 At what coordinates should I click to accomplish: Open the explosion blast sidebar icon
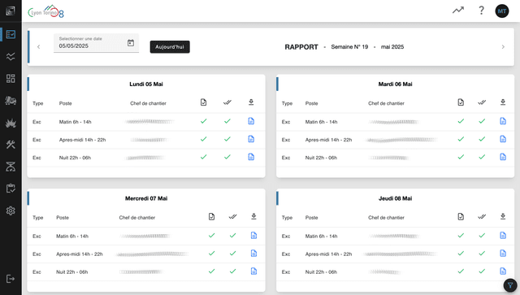pos(11,123)
